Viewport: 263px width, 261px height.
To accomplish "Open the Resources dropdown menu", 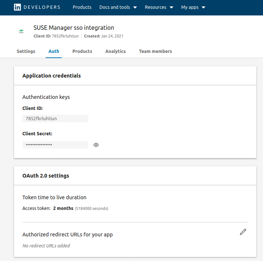I will tap(159, 7).
